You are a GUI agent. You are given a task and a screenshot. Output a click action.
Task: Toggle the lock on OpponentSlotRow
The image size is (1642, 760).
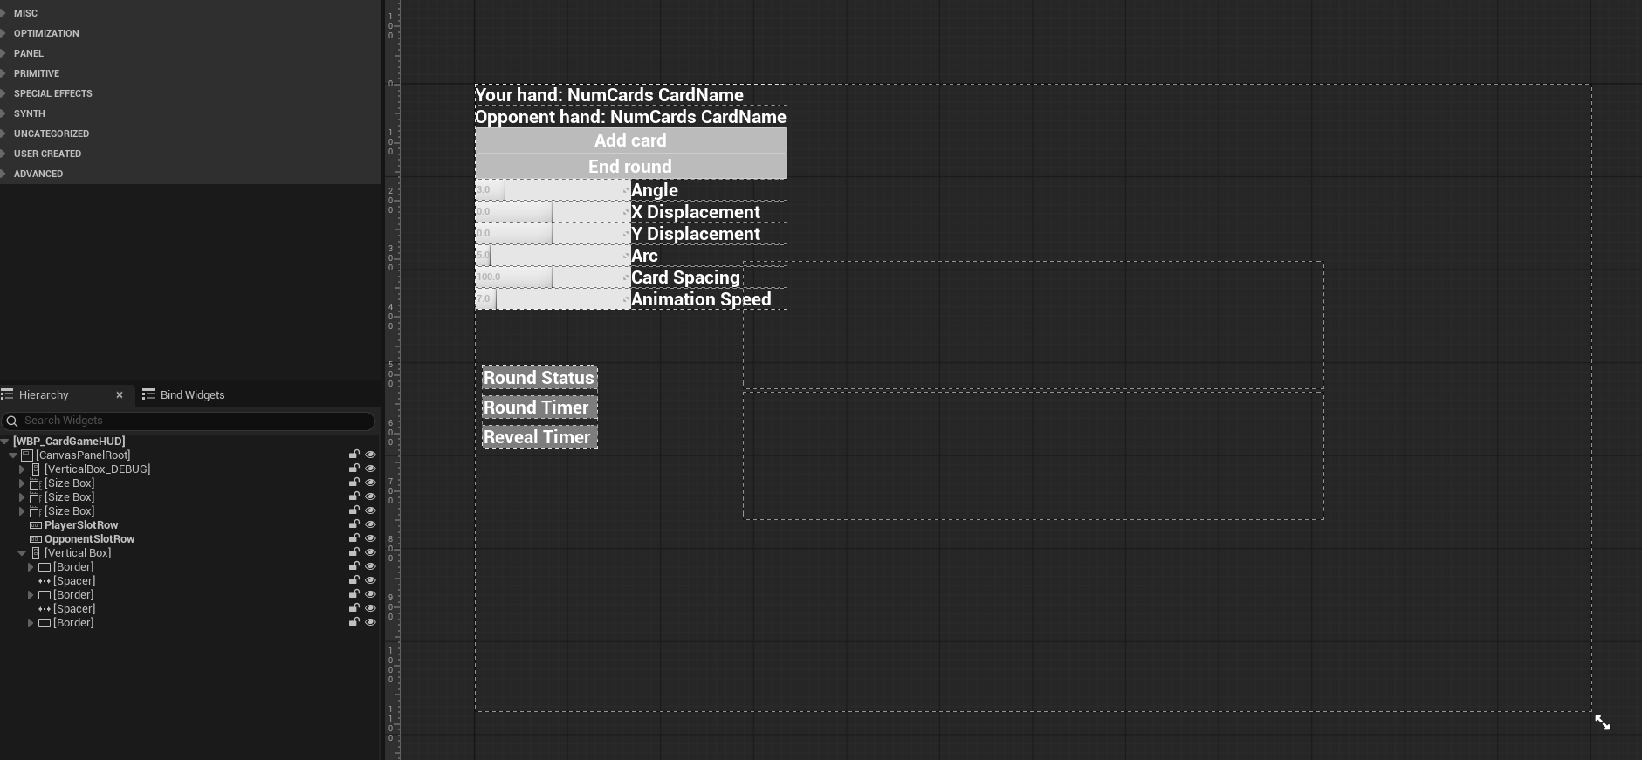tap(354, 538)
